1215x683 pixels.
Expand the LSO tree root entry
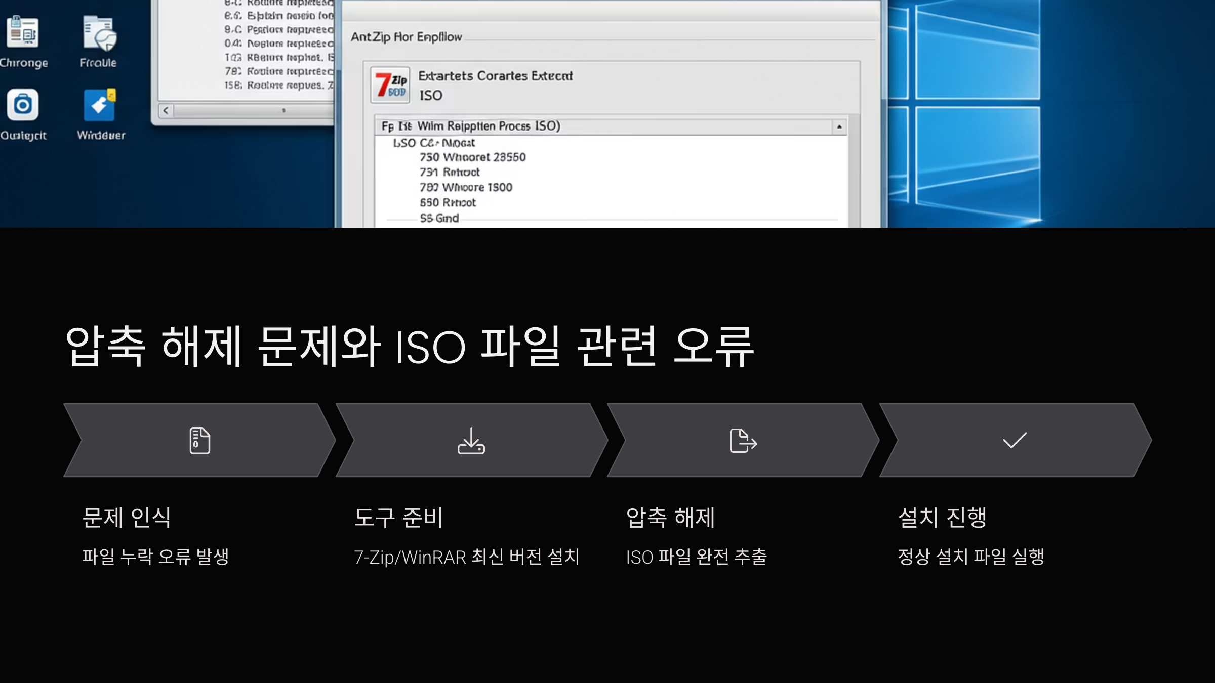(433, 143)
